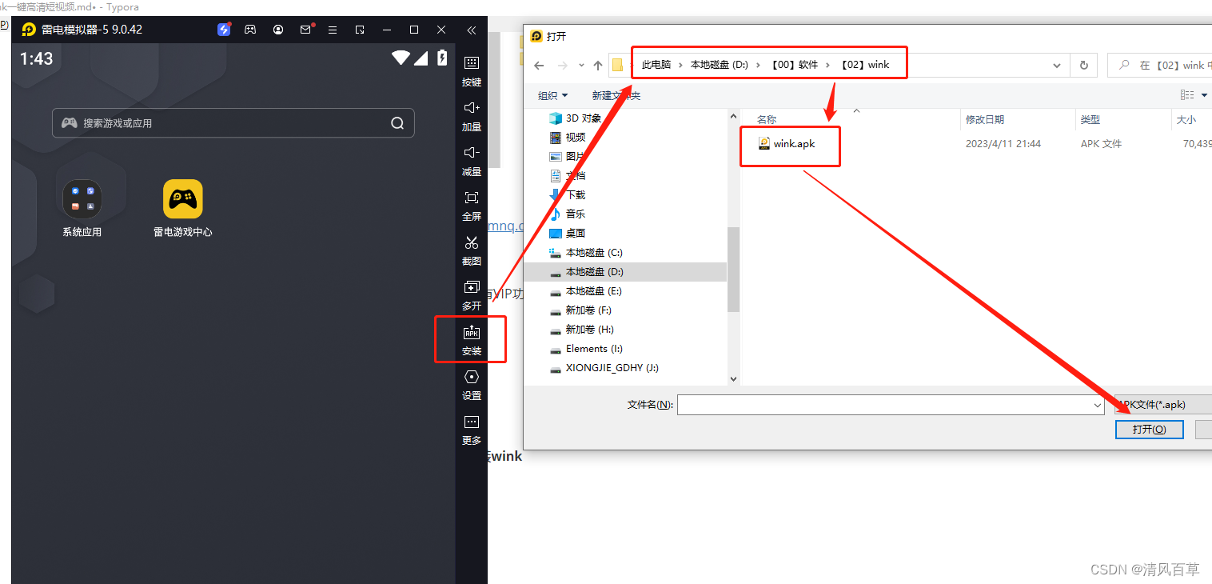Open 设置 settings in emulator sidebar
The image size is (1212, 584).
click(472, 385)
